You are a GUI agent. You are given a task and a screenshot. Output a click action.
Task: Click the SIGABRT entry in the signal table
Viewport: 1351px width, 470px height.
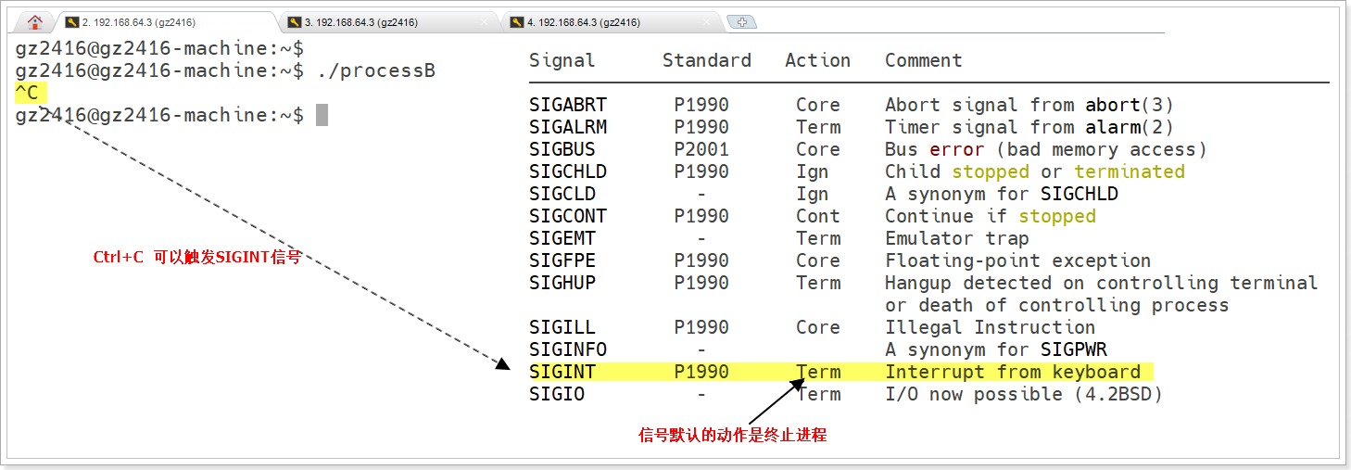pos(567,105)
